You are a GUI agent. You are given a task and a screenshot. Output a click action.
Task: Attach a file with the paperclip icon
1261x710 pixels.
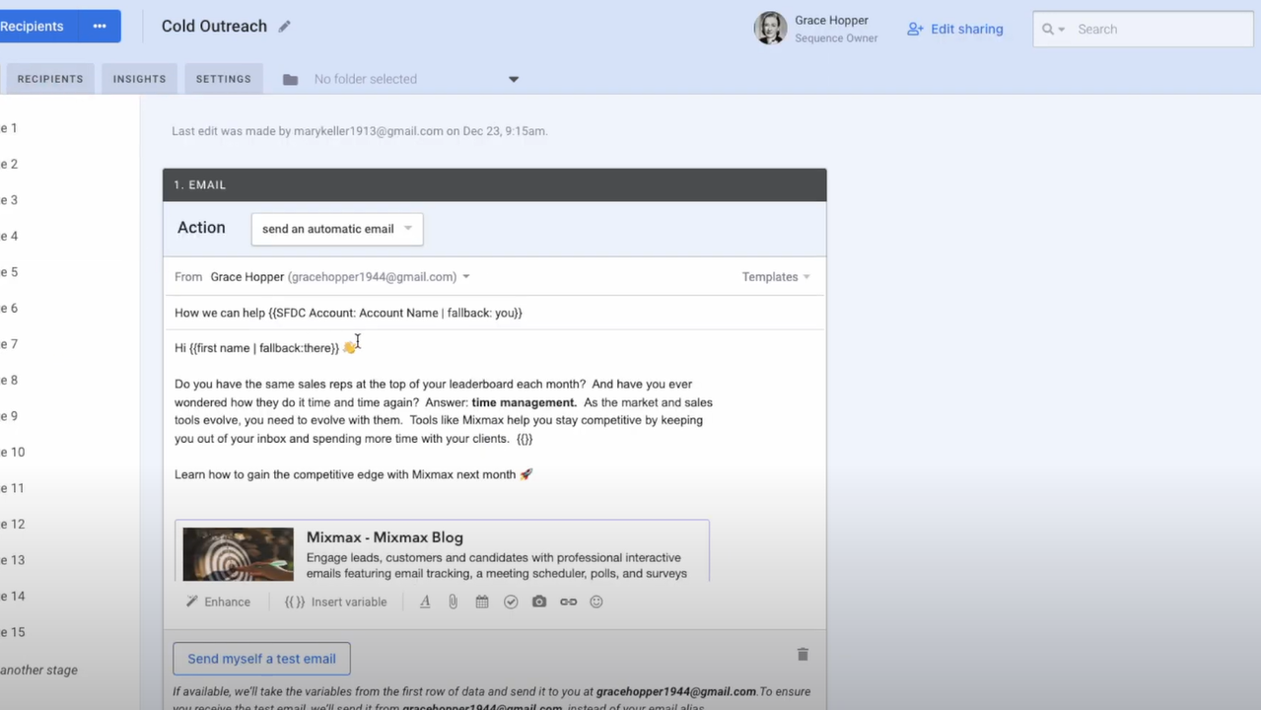point(453,602)
